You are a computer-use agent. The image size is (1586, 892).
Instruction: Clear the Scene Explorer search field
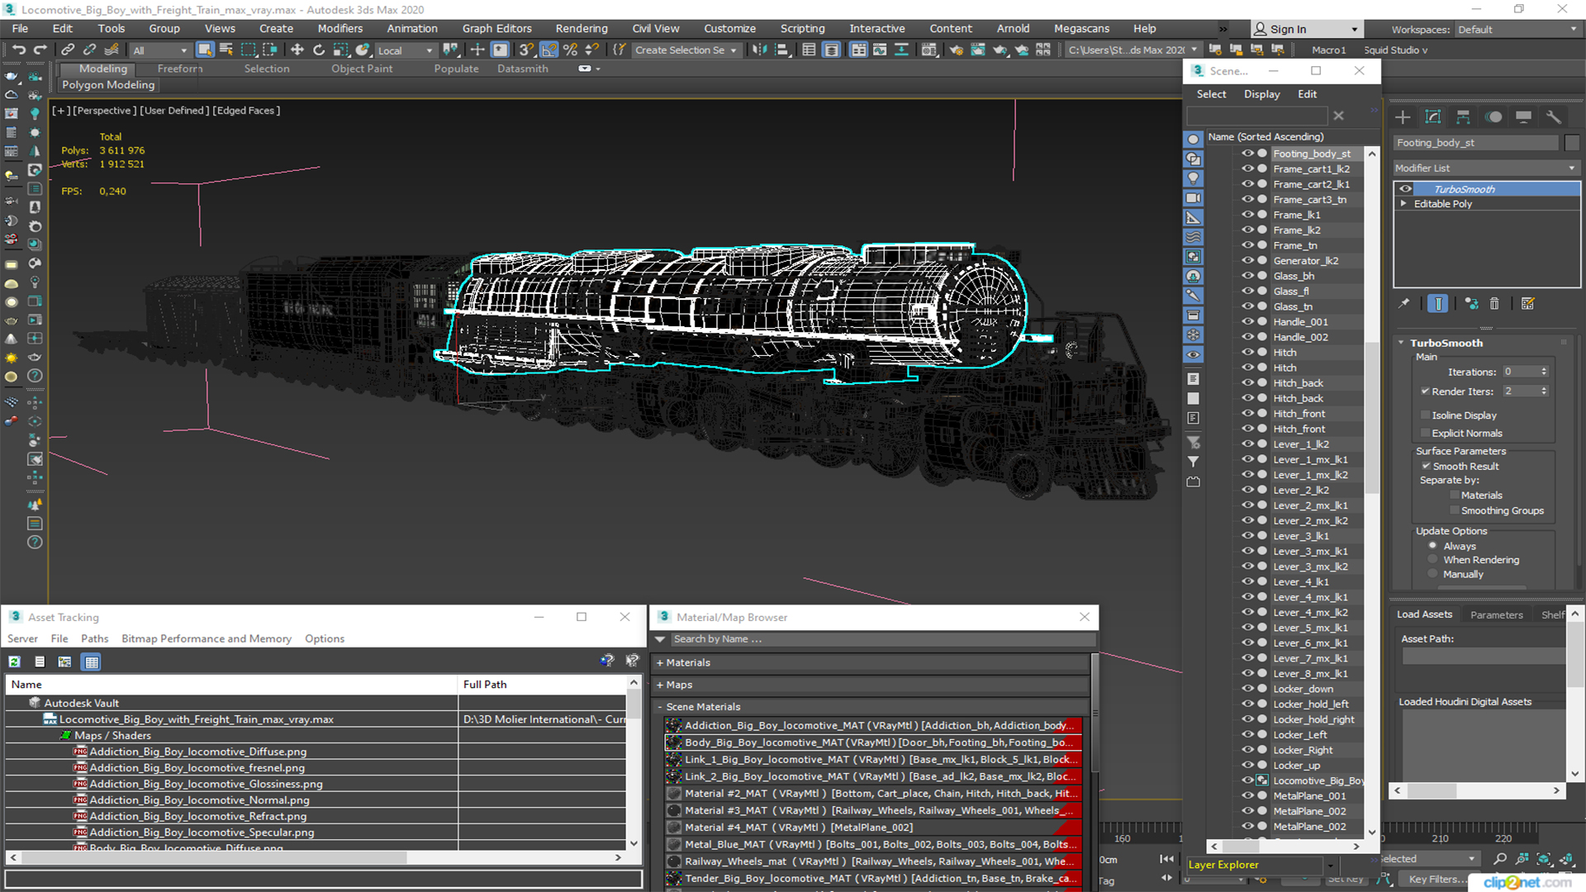pyautogui.click(x=1339, y=116)
